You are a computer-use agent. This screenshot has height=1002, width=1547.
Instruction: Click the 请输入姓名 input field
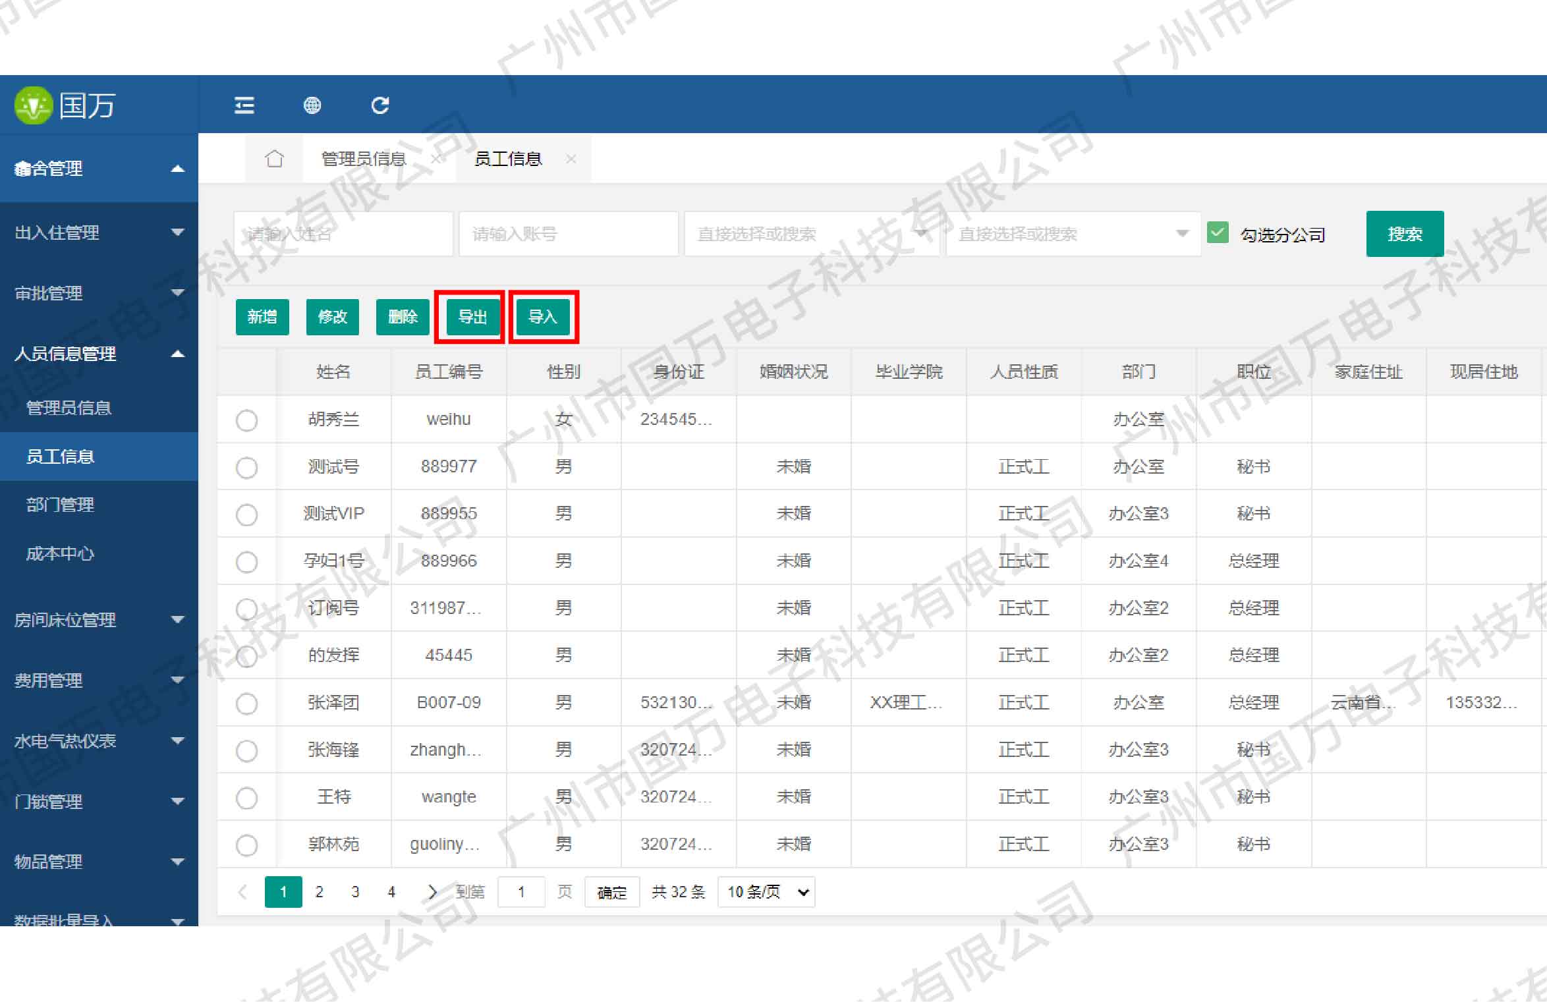point(343,234)
